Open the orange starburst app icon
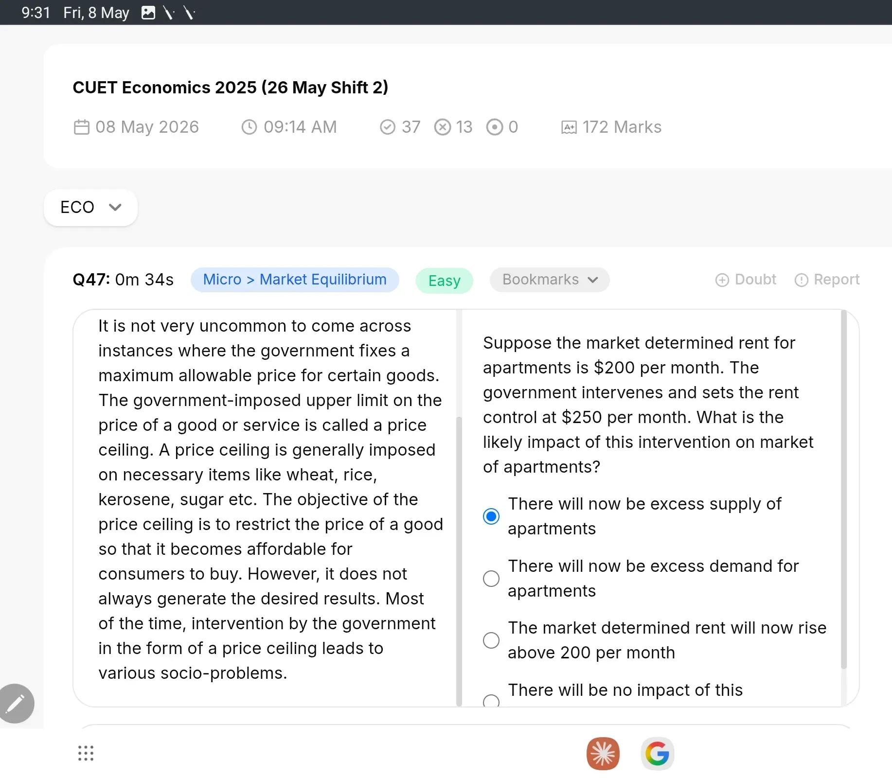The image size is (892, 778). pos(603,754)
